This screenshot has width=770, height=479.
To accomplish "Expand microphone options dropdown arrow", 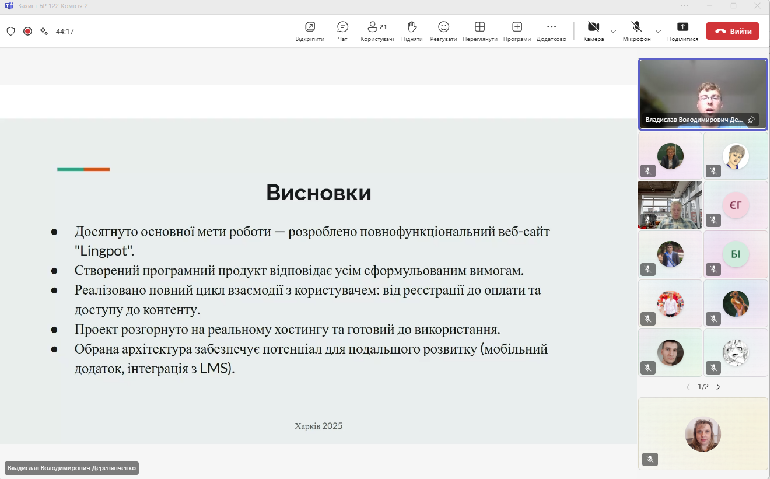I will (x=658, y=32).
